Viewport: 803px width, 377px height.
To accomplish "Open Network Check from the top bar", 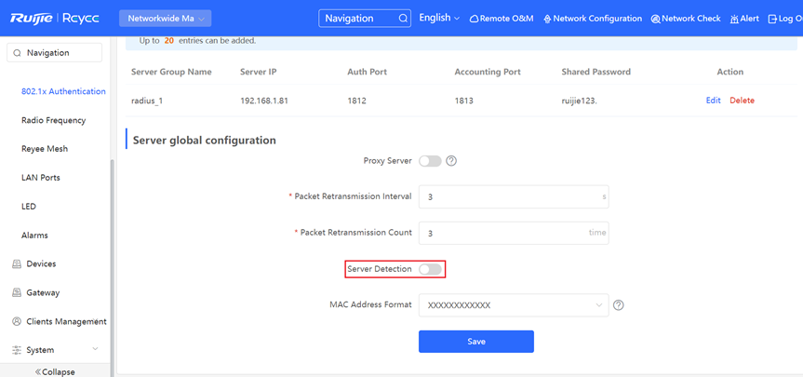I will pyautogui.click(x=686, y=19).
